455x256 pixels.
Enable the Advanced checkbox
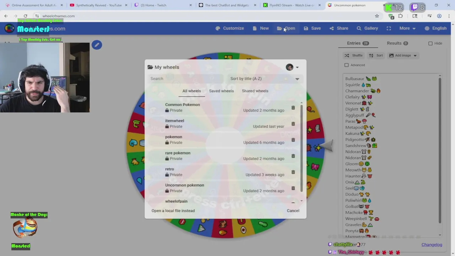[347, 65]
